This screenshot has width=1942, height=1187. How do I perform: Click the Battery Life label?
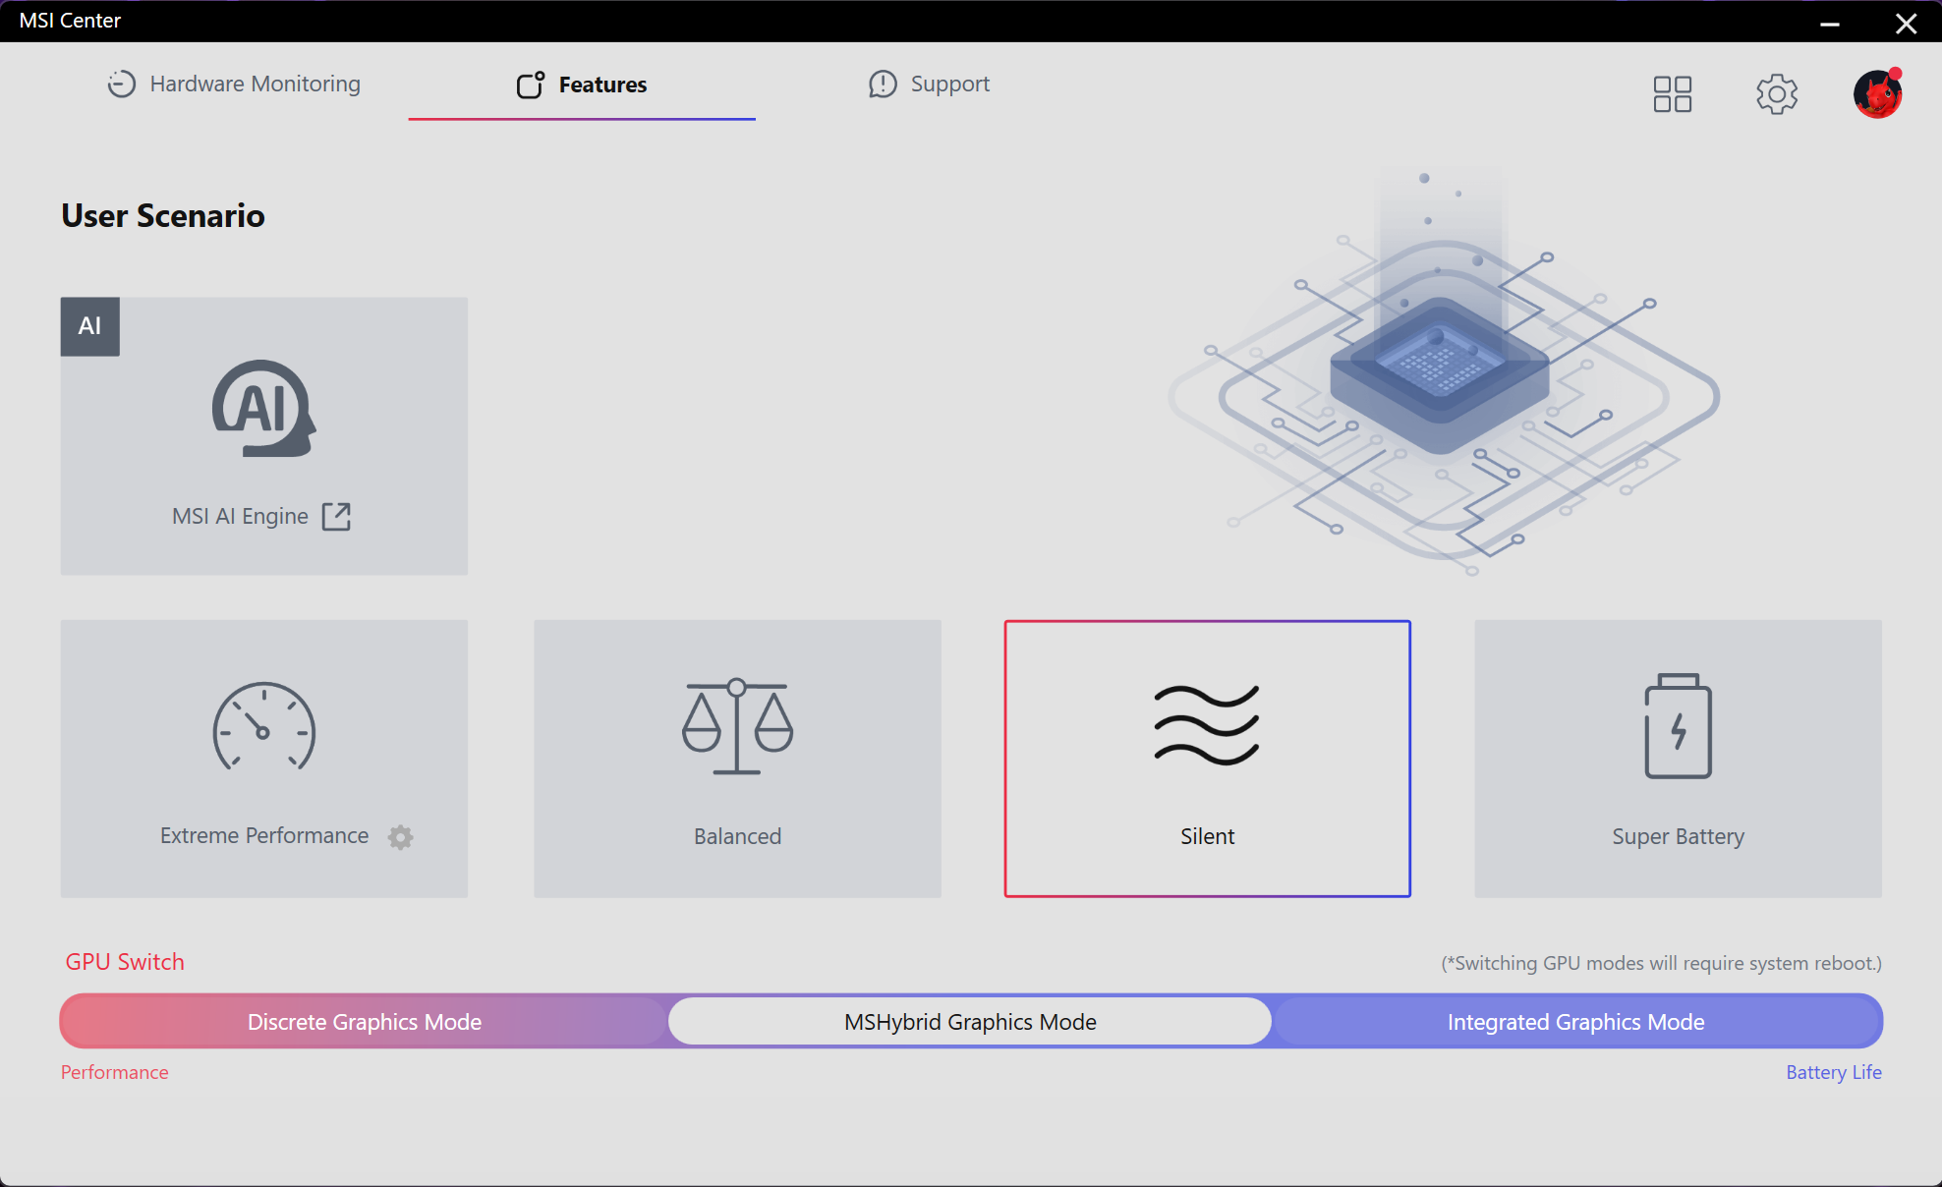click(1834, 1072)
